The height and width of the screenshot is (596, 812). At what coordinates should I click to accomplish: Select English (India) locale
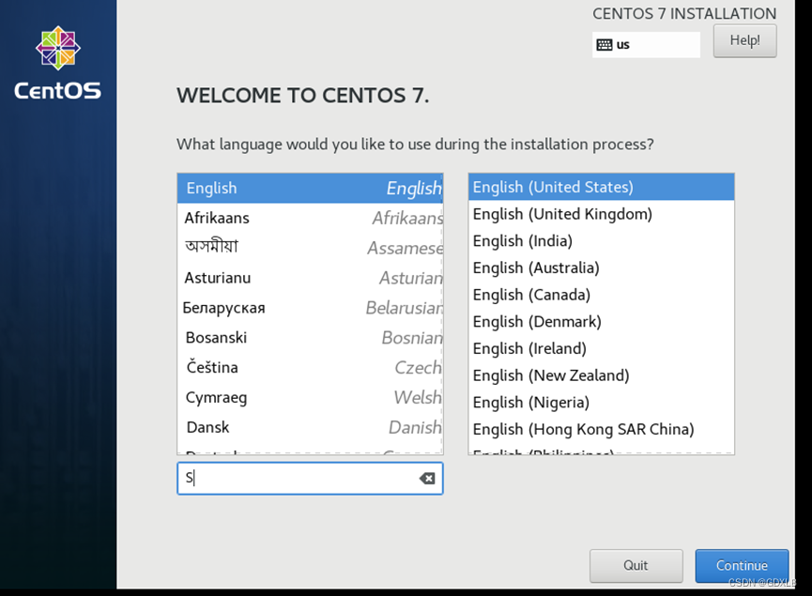[x=522, y=241]
